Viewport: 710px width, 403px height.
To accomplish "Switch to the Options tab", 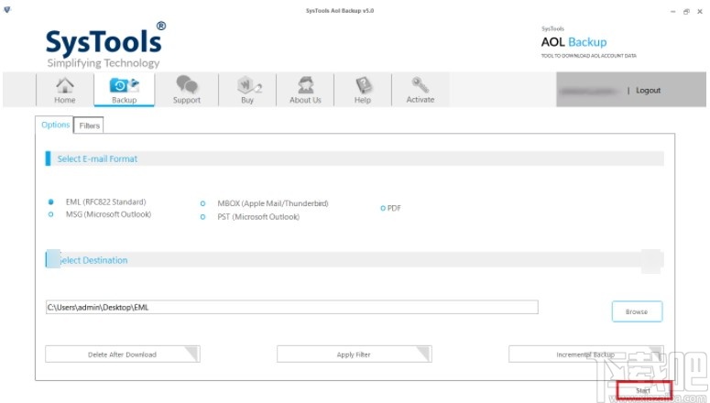I will pyautogui.click(x=55, y=125).
